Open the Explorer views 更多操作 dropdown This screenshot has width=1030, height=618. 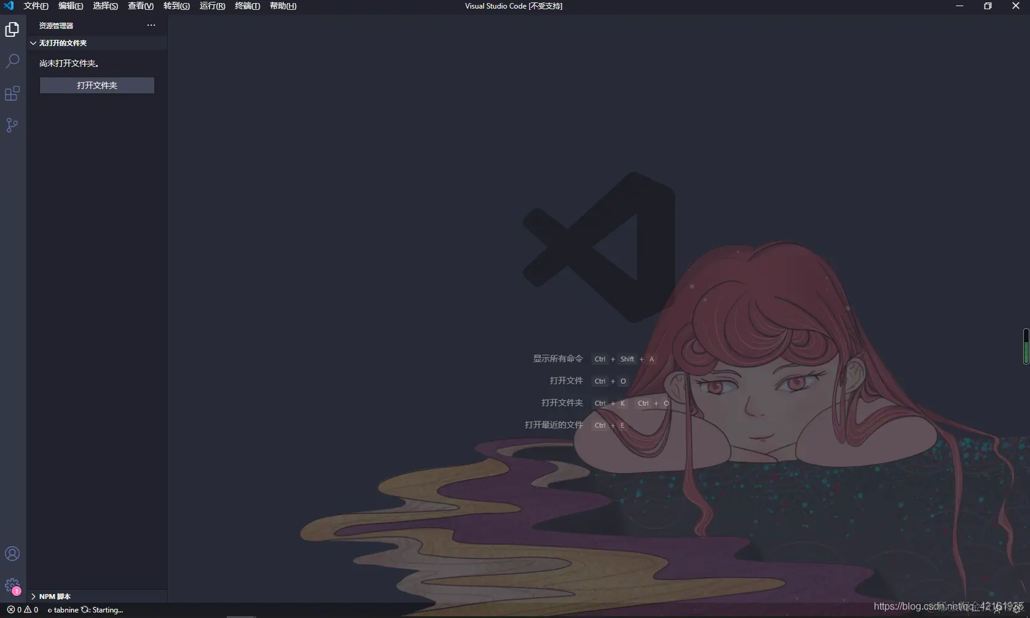coord(151,25)
